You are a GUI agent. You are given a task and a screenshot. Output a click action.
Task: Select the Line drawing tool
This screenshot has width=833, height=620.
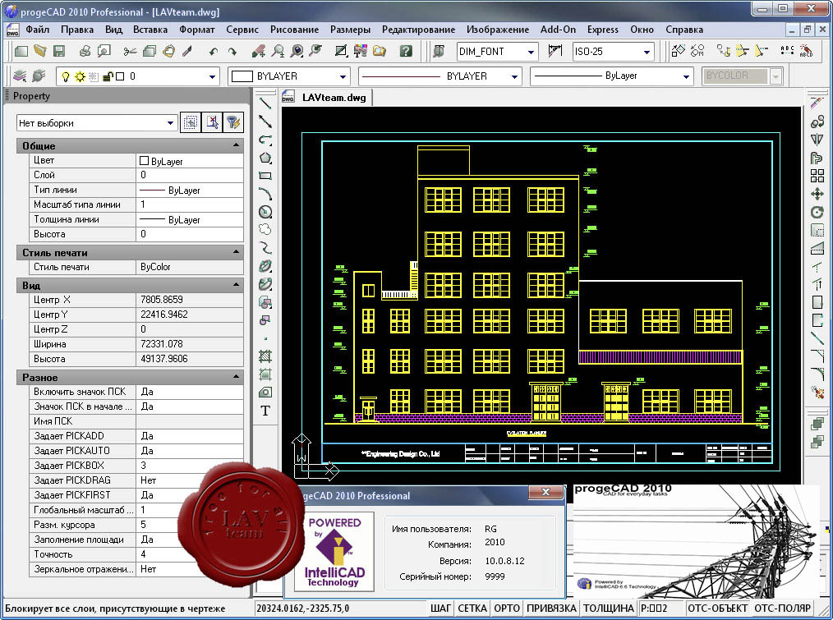point(265,103)
